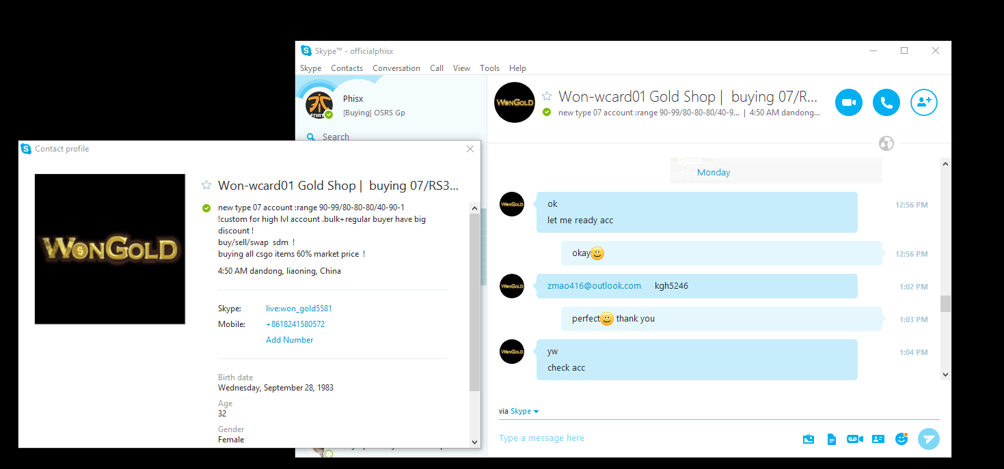The image size is (1004, 469).
Task: Open the emoticon picker
Action: tap(901, 438)
